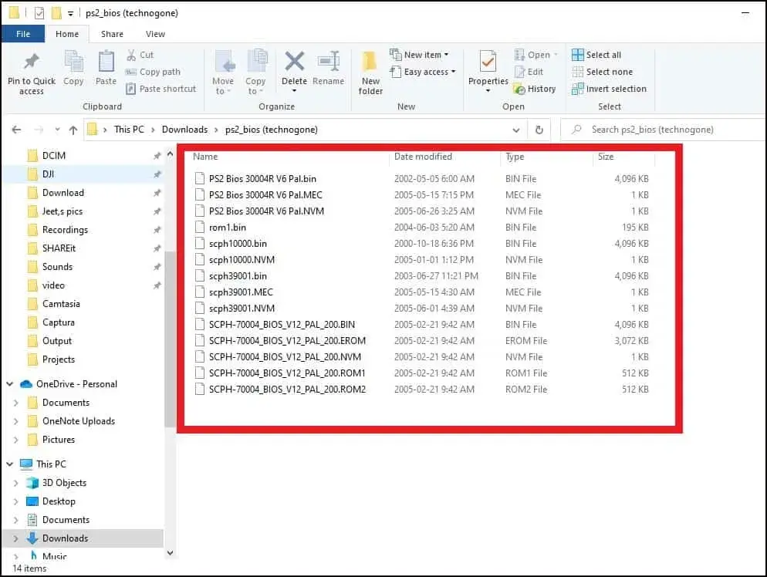Image resolution: width=767 pixels, height=577 pixels.
Task: Sort by the Type column header
Action: pyautogui.click(x=515, y=157)
